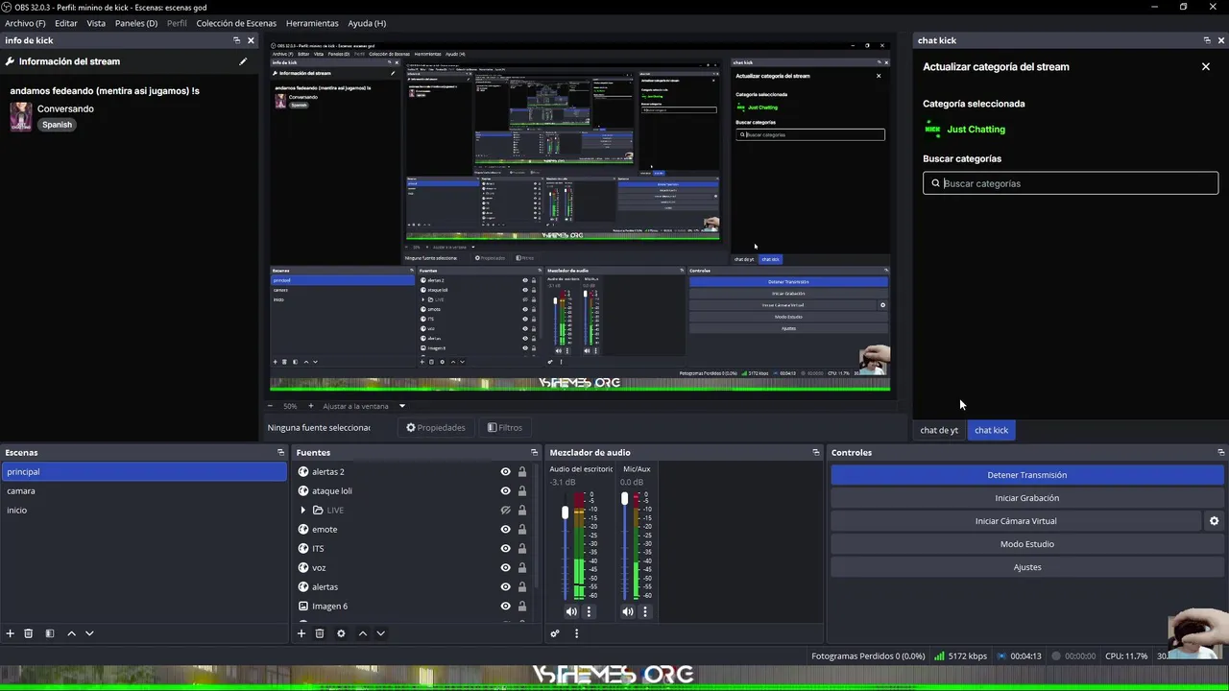Toggle visibility of voz source

(505, 567)
